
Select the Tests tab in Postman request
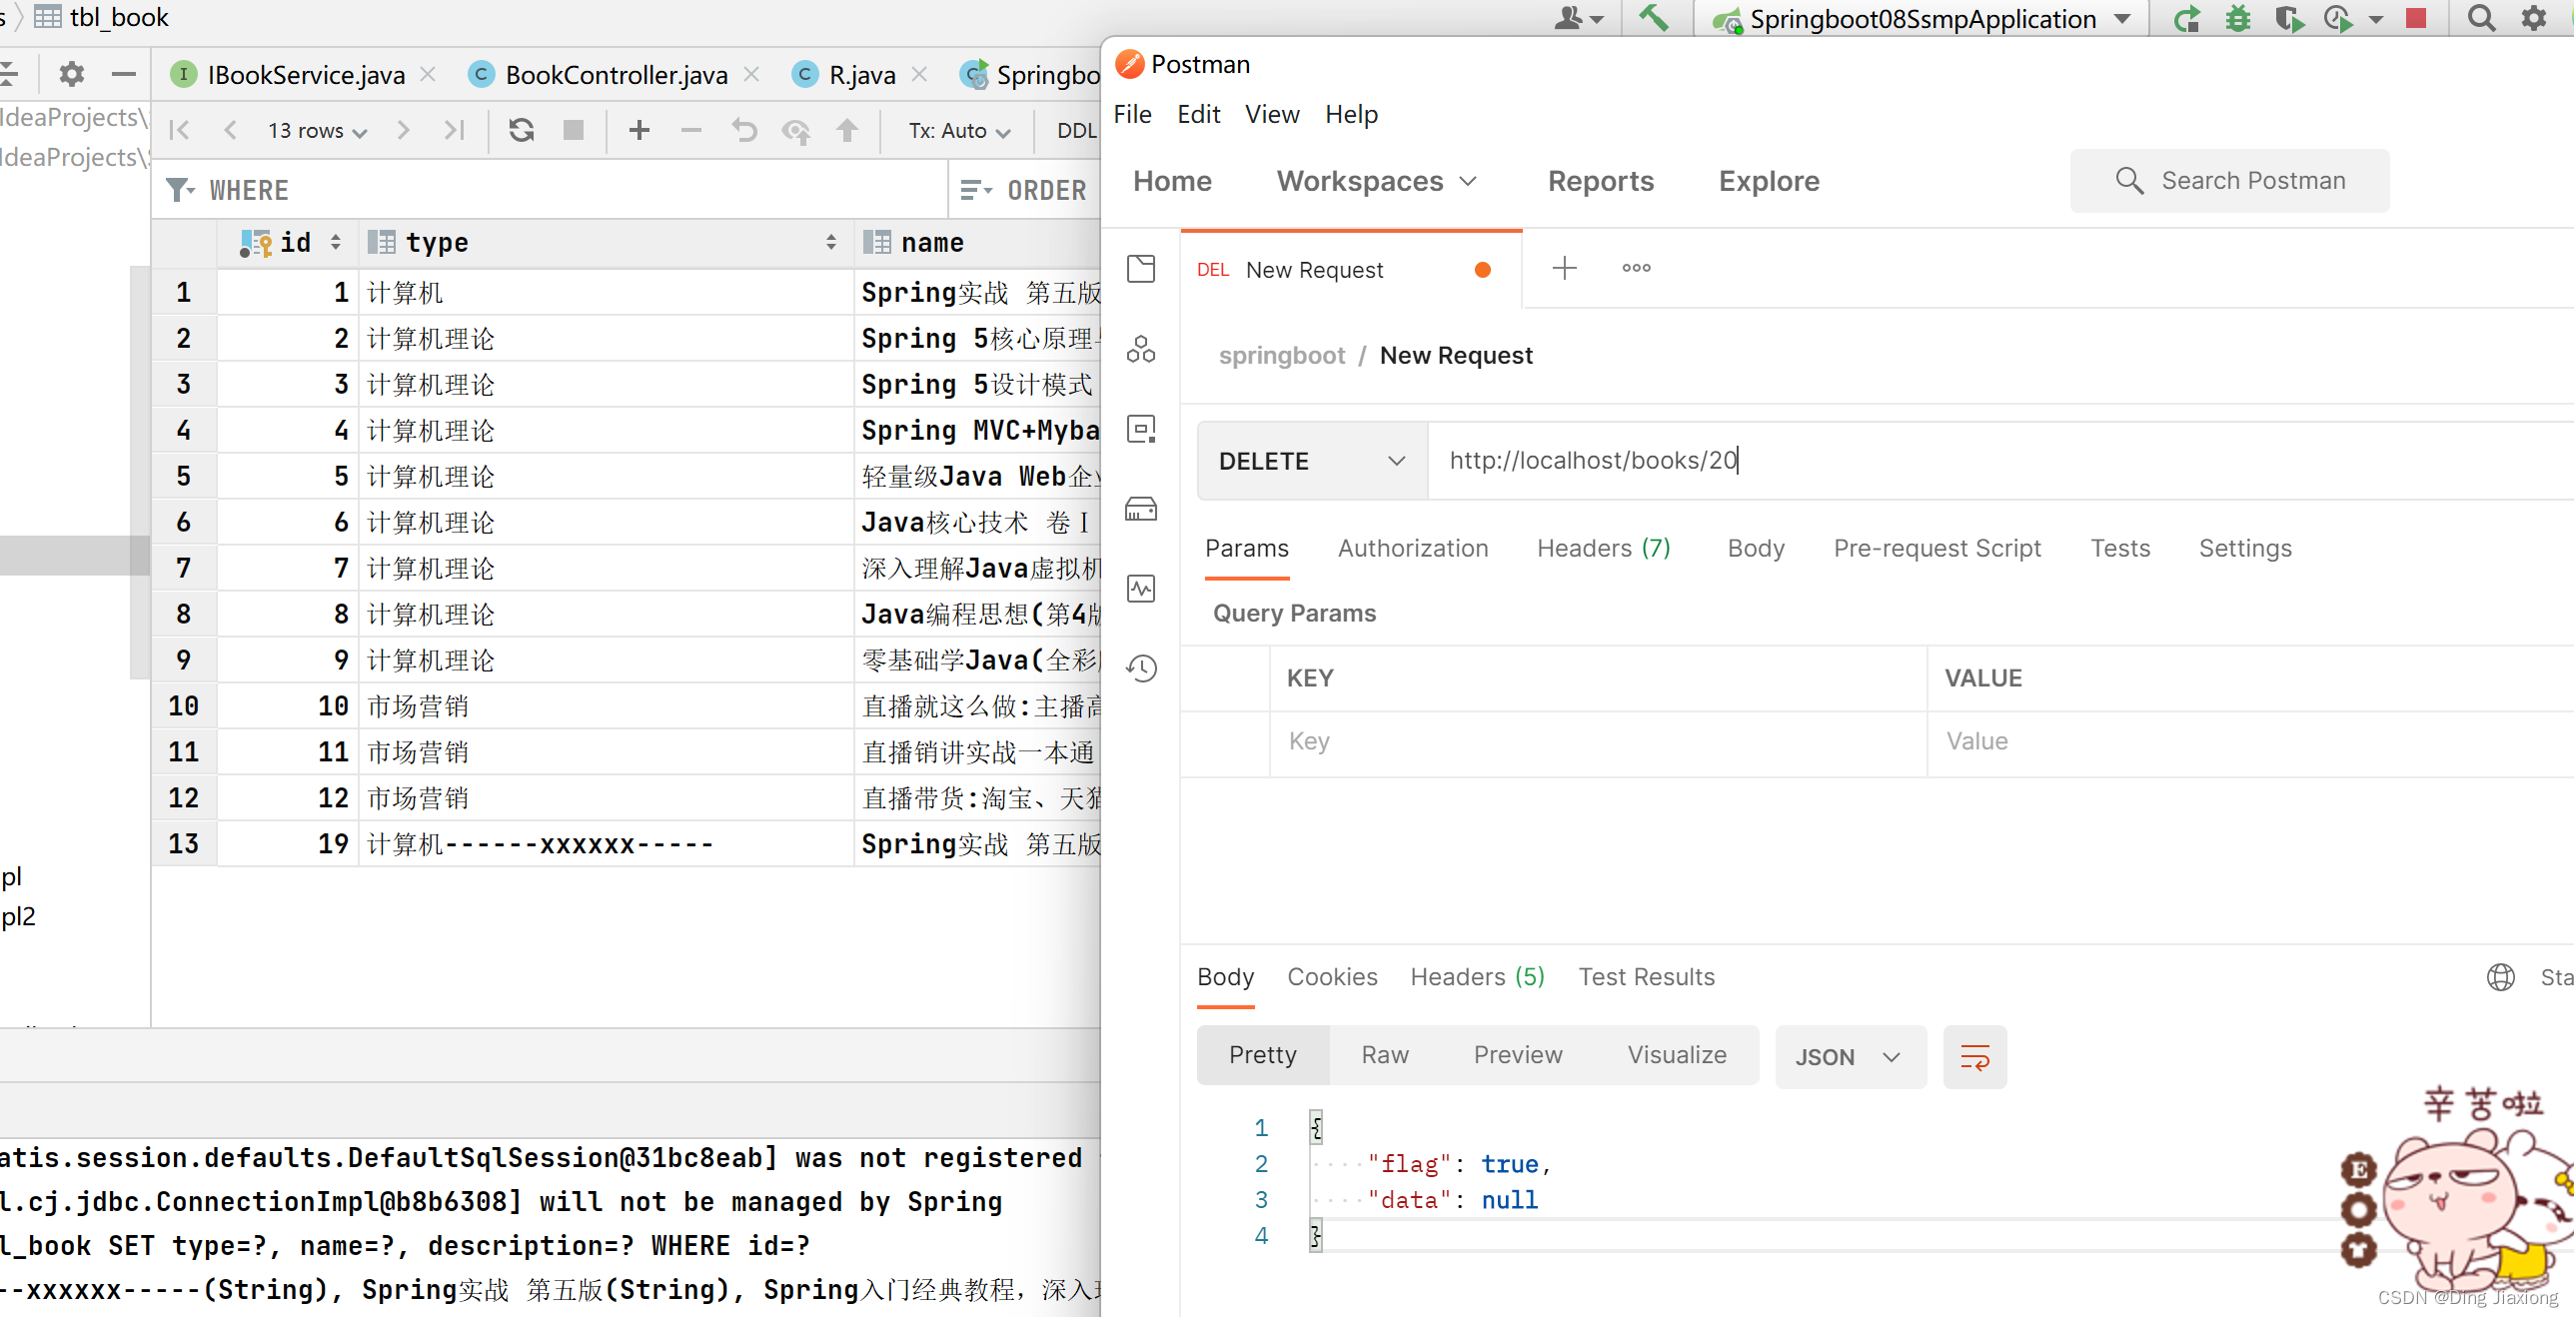(x=2119, y=548)
